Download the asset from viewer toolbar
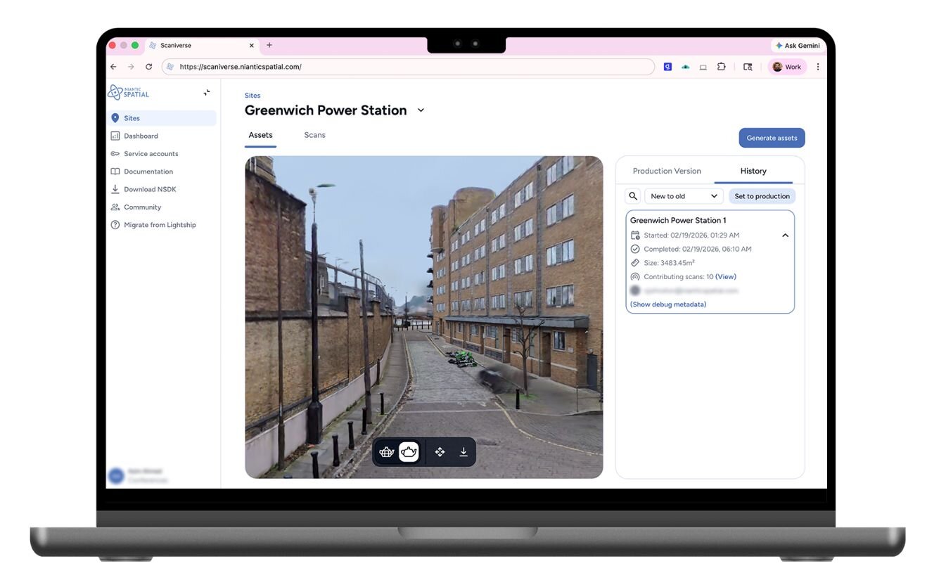The height and width of the screenshot is (580, 927). 463,452
